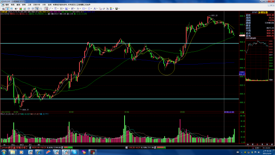
Task: Click the red and green chart toolbar icon
Action: pos(21,9)
